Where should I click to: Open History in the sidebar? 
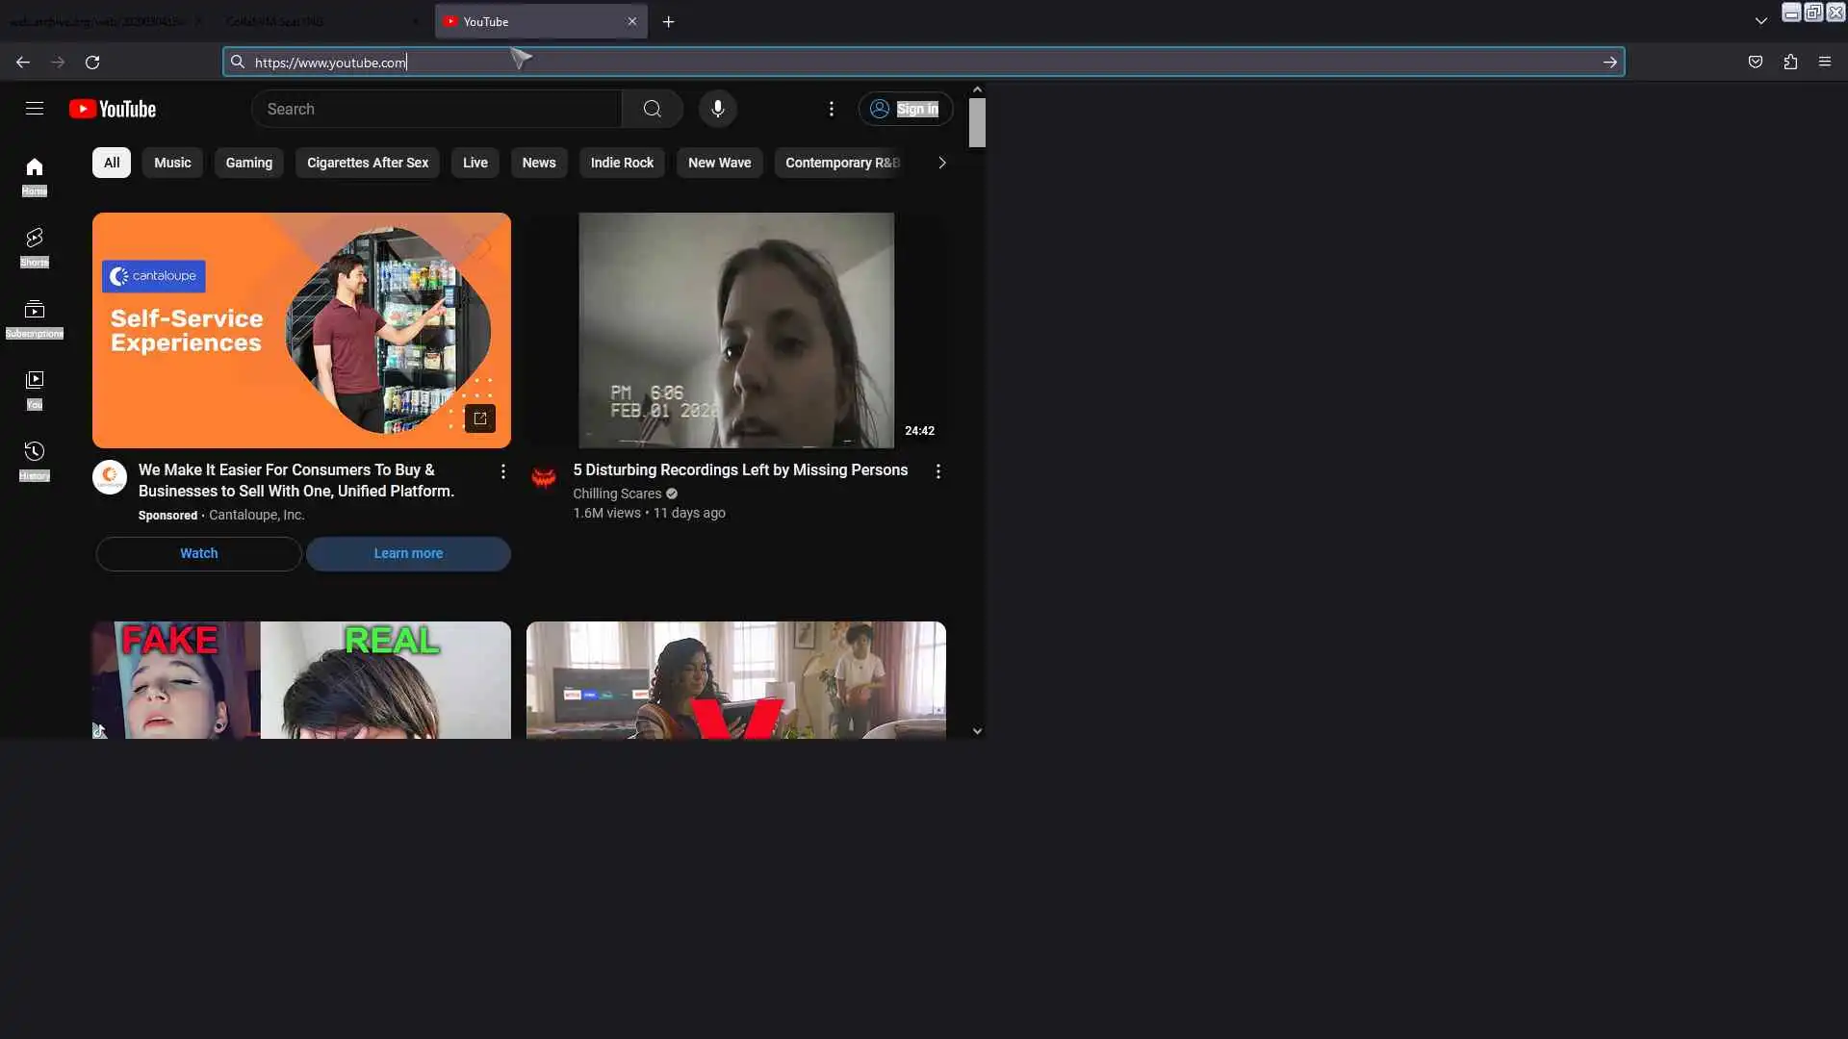(x=35, y=460)
